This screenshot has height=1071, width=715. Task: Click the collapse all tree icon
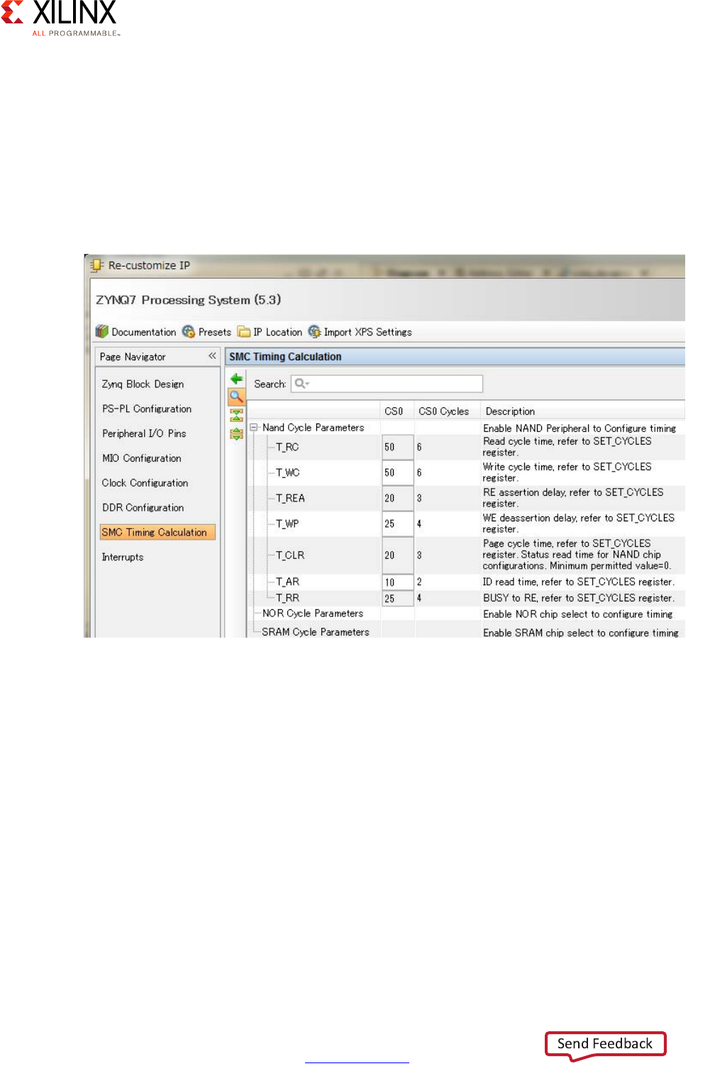click(x=237, y=416)
